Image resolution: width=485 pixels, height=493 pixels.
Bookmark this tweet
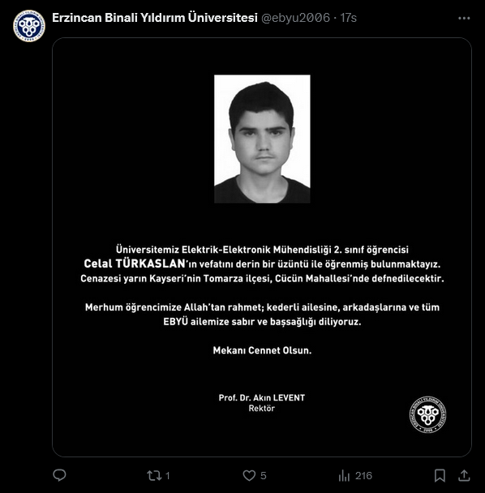(x=440, y=475)
